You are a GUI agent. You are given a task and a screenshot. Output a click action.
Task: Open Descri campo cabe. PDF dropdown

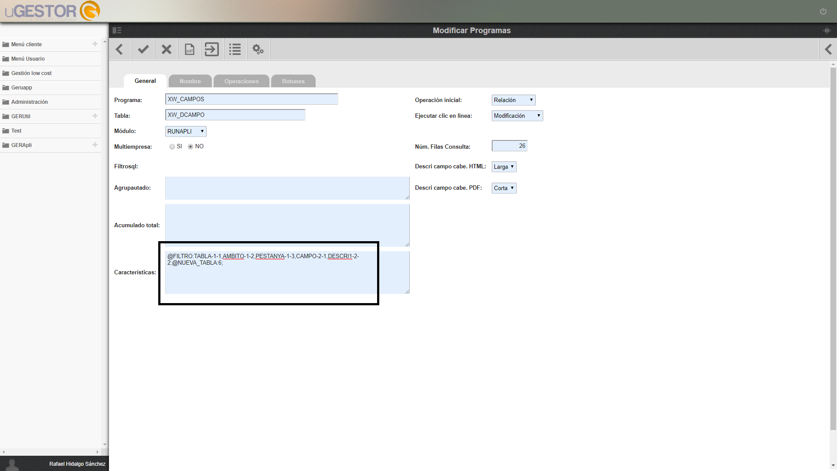pos(504,188)
